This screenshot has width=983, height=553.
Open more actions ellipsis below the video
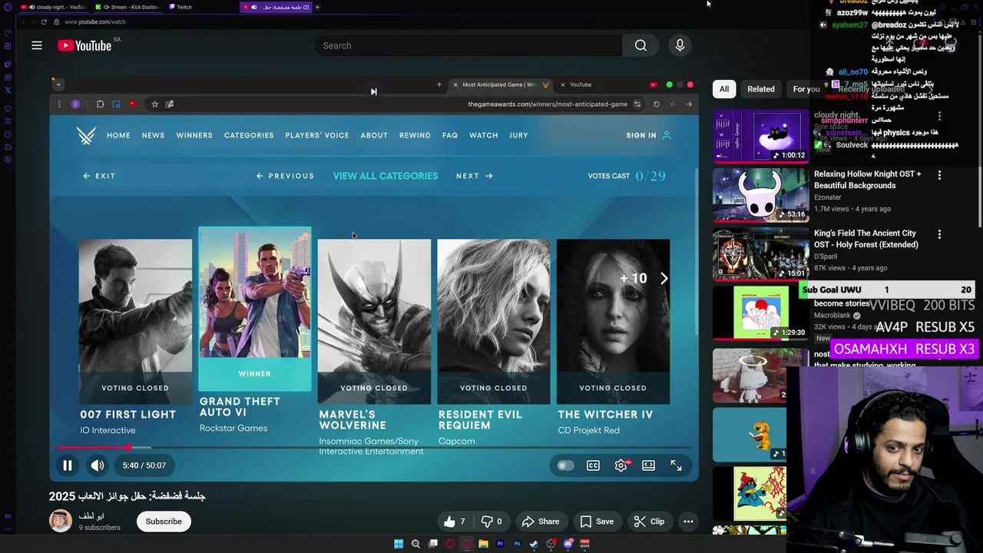(688, 522)
